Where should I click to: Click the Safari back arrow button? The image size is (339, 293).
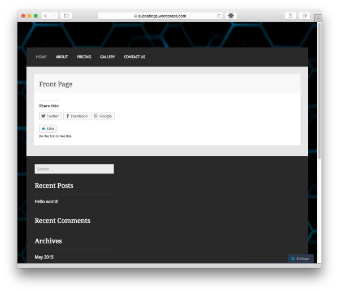[x=45, y=16]
